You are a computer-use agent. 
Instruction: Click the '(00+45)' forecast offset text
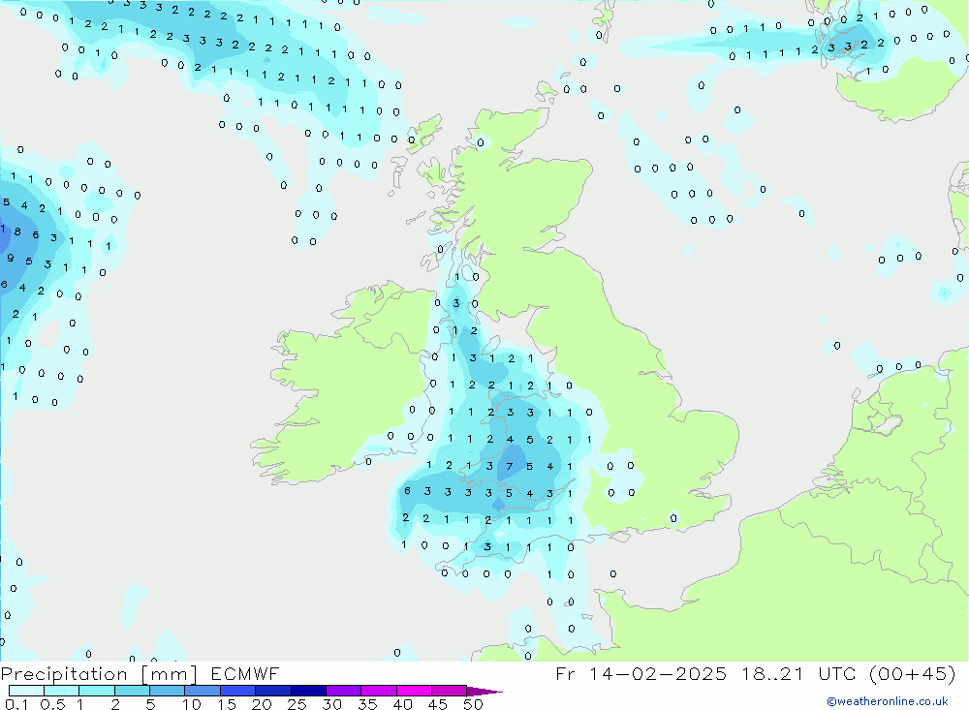tap(913, 673)
